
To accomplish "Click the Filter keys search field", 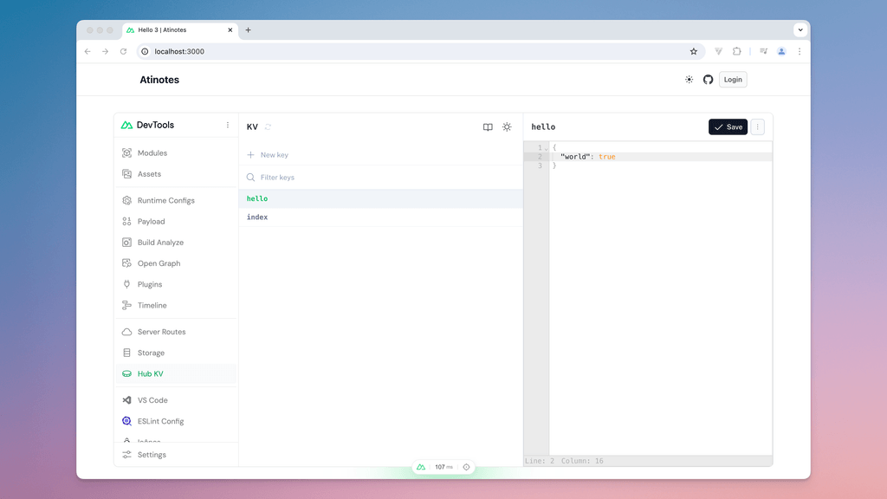I will click(381, 178).
